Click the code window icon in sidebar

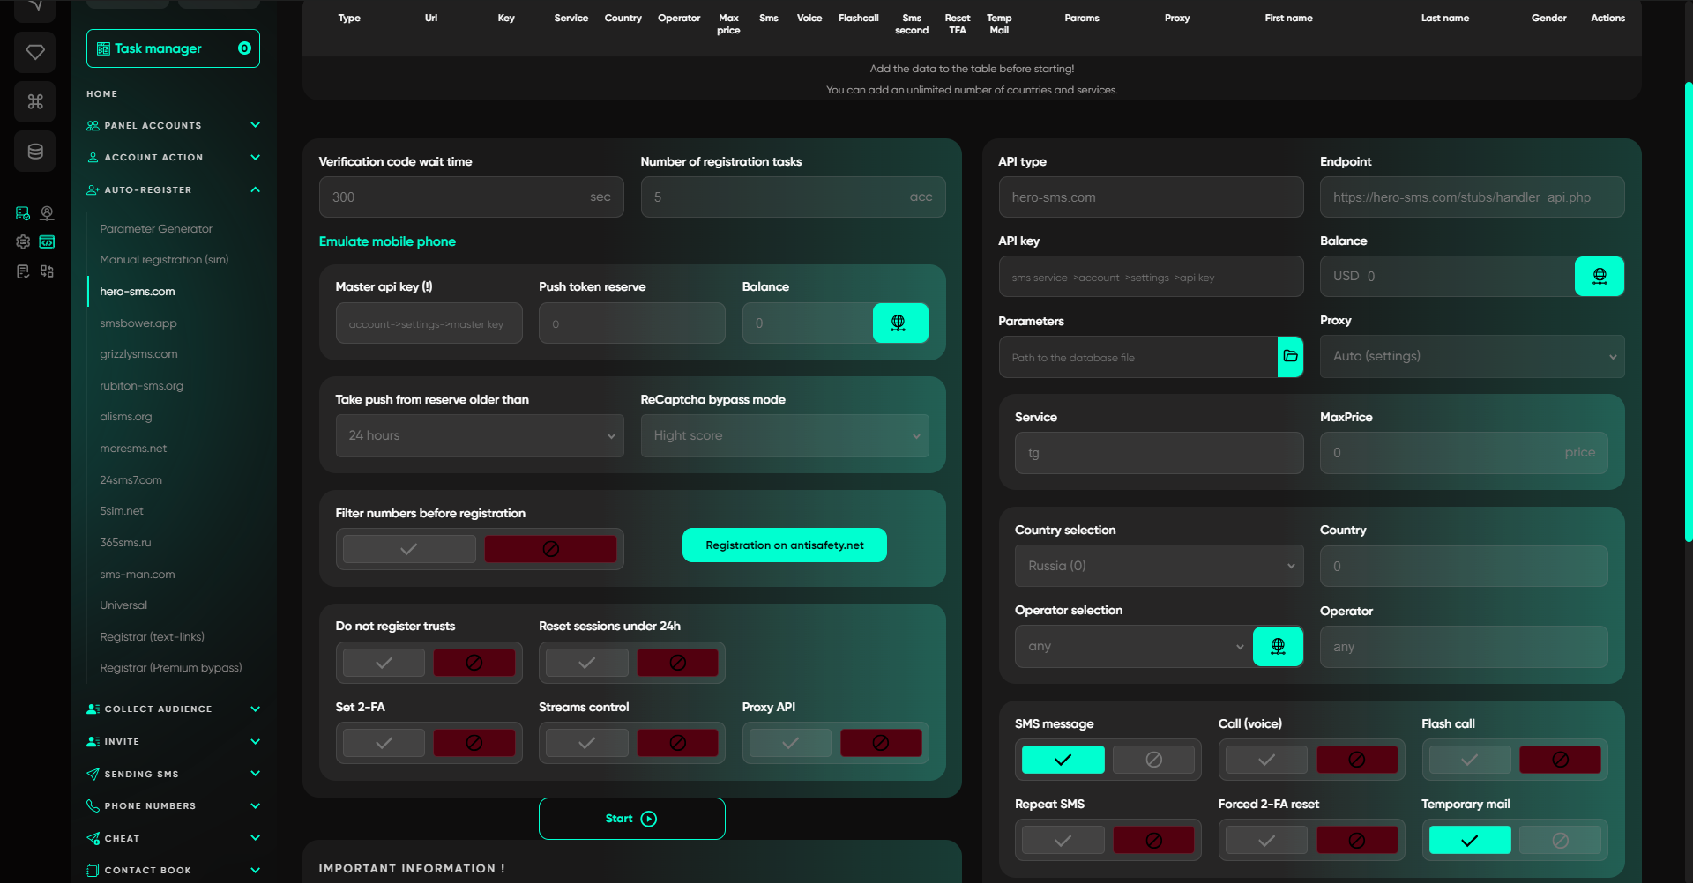48,241
